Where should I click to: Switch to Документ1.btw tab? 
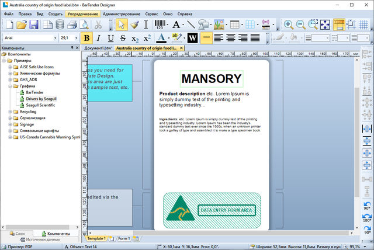coord(98,48)
